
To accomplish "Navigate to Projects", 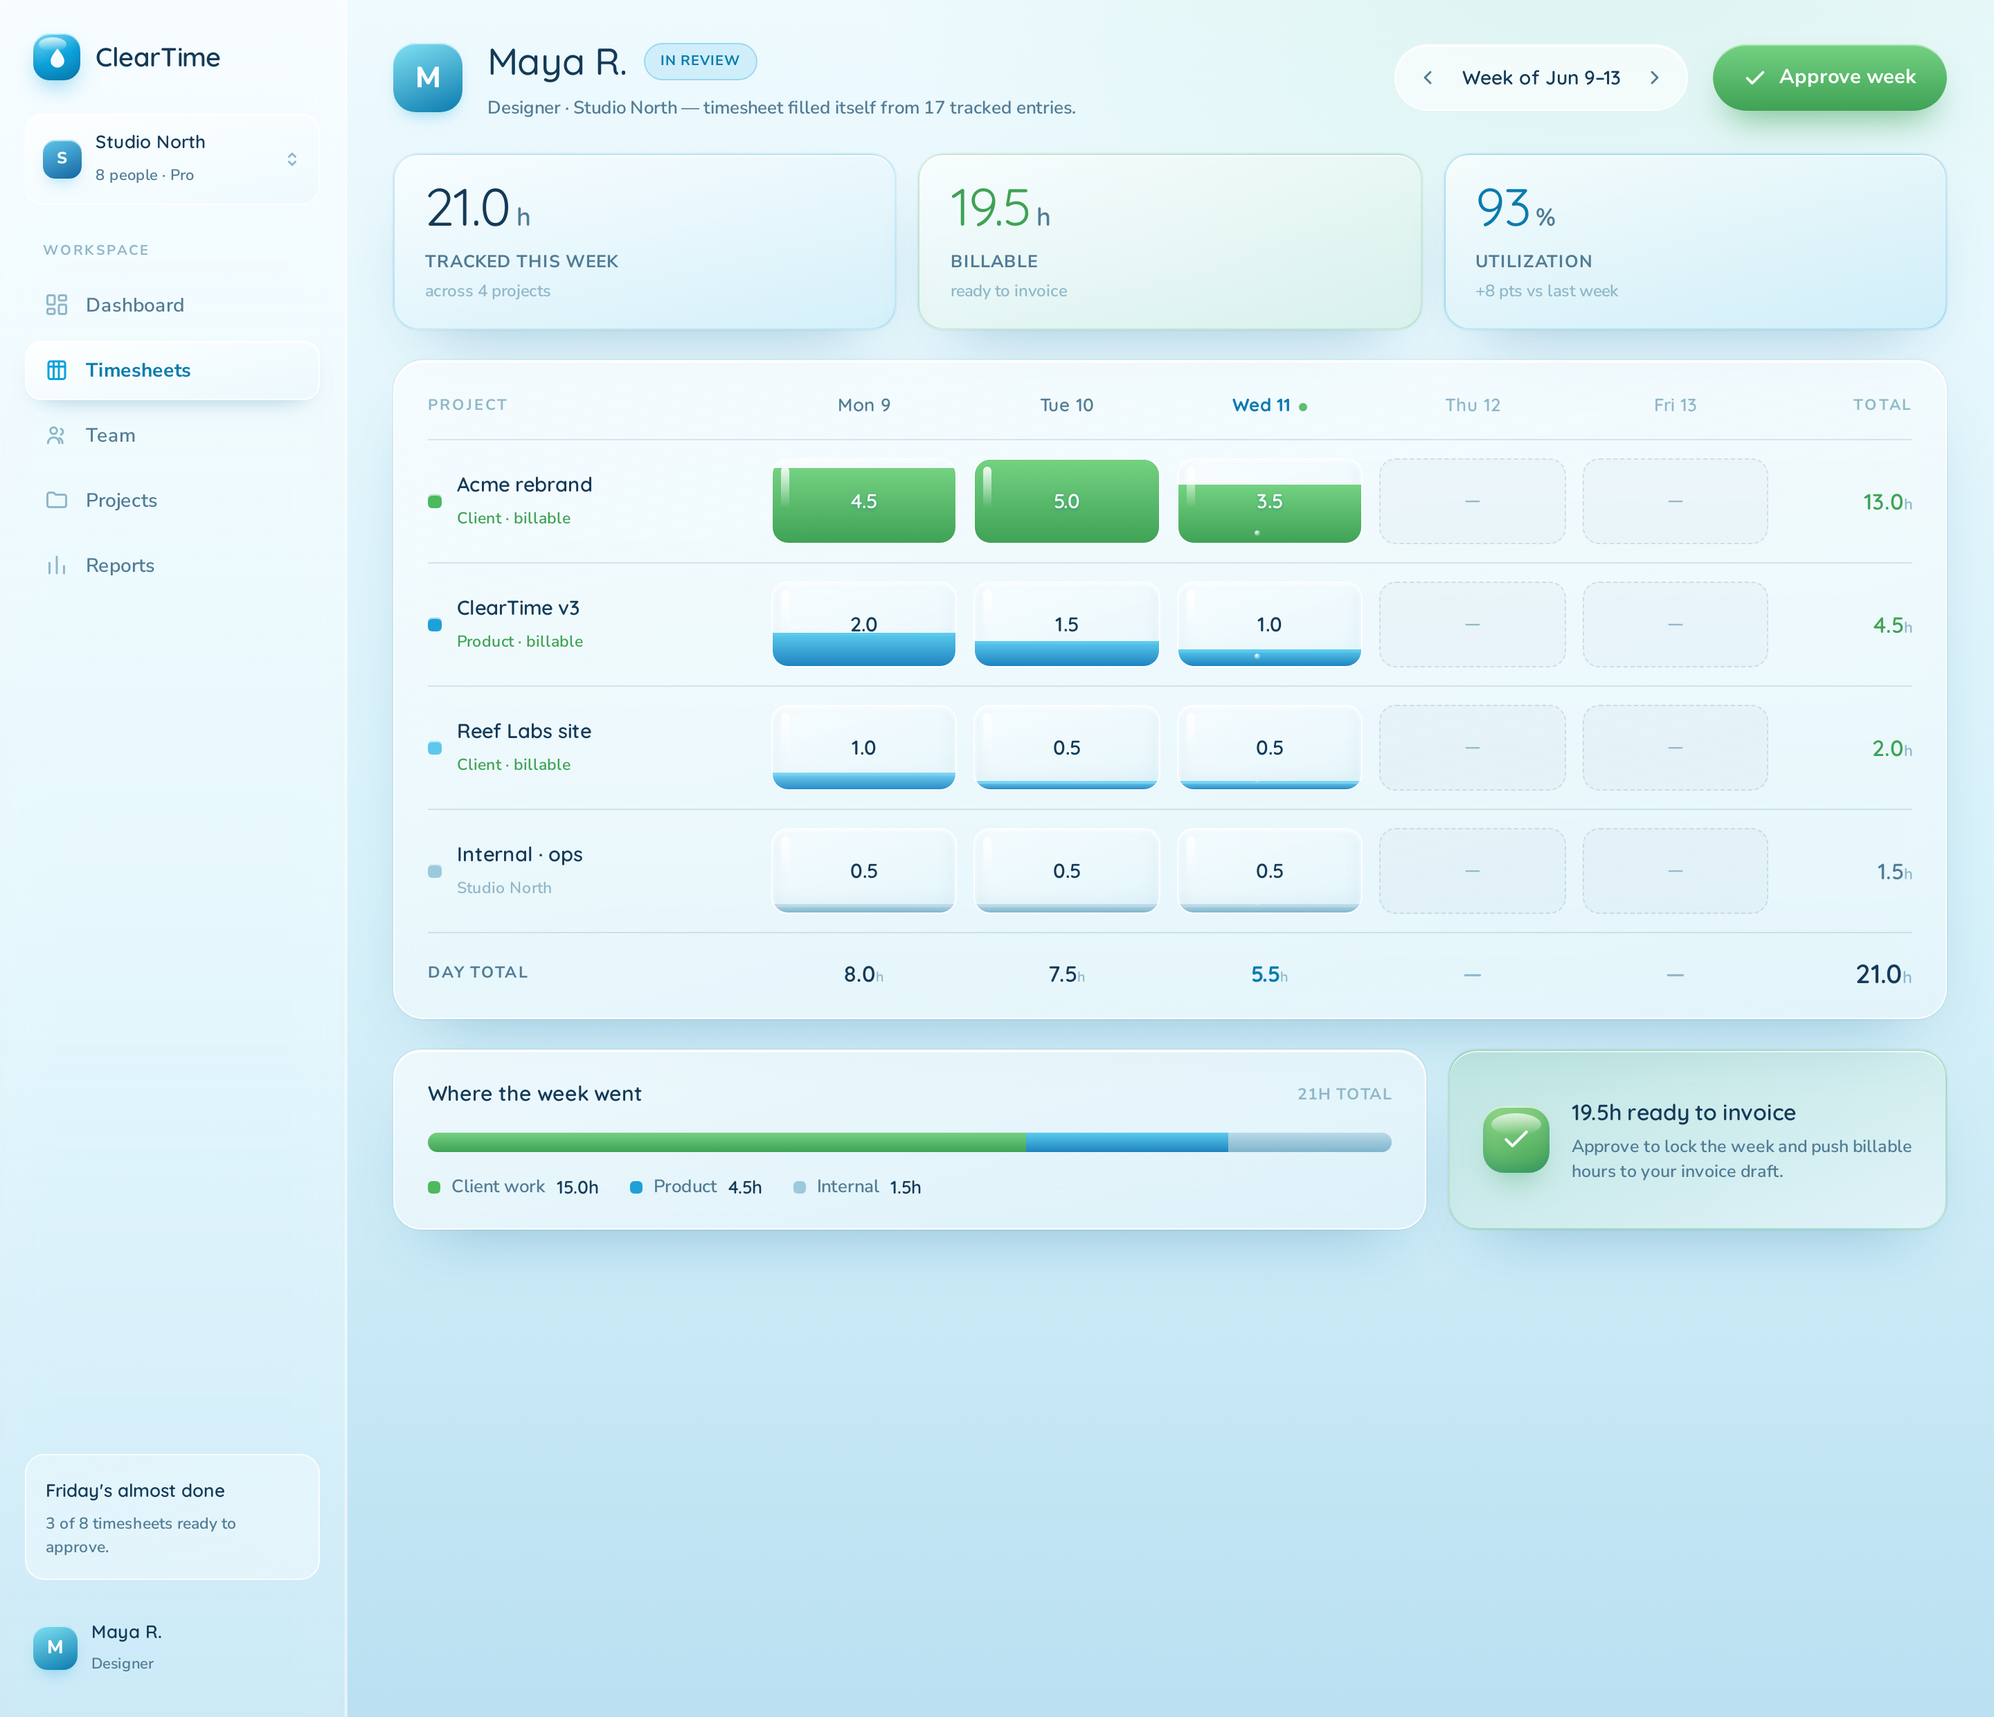I will click(x=172, y=501).
